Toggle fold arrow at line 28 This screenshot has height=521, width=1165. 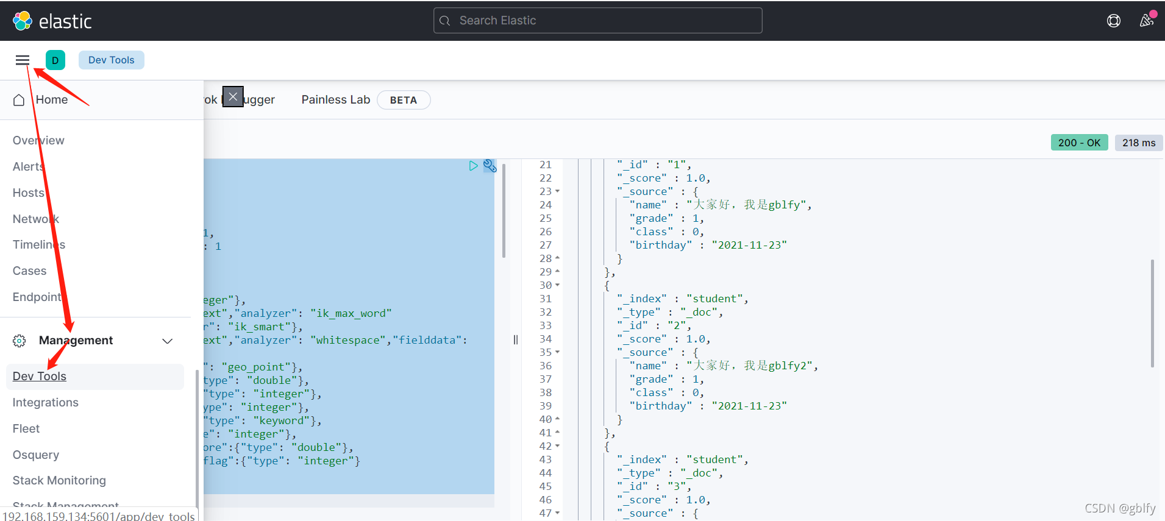click(x=557, y=258)
